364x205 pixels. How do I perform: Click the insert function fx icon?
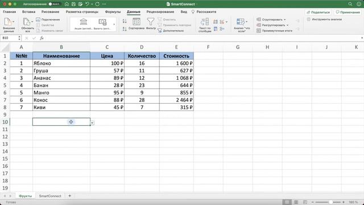[42, 38]
